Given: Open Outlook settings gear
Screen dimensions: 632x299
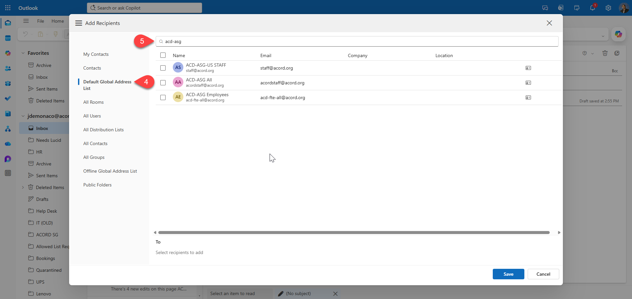Looking at the screenshot, I should tap(608, 8).
